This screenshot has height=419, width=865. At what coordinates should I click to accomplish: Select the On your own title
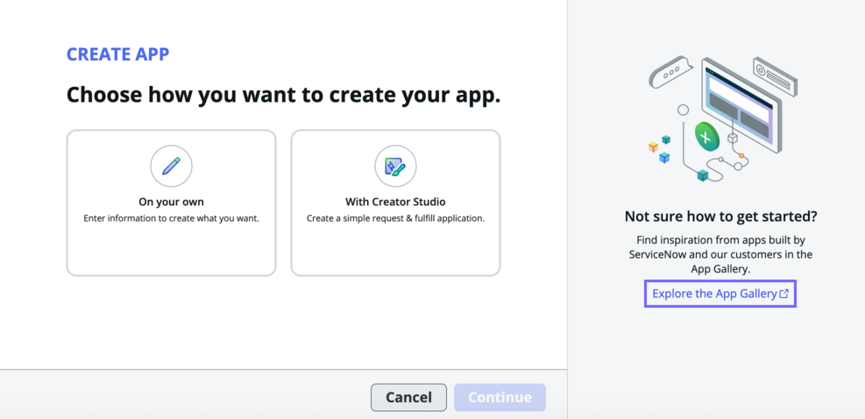pos(171,202)
